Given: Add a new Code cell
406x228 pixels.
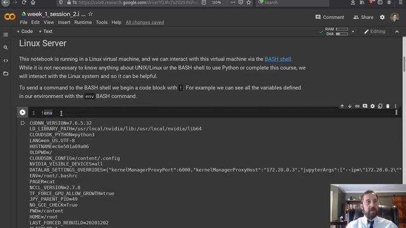Looking at the screenshot, I should click(x=25, y=32).
